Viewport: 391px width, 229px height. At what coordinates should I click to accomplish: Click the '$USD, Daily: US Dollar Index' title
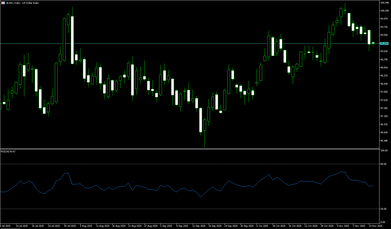[23, 3]
